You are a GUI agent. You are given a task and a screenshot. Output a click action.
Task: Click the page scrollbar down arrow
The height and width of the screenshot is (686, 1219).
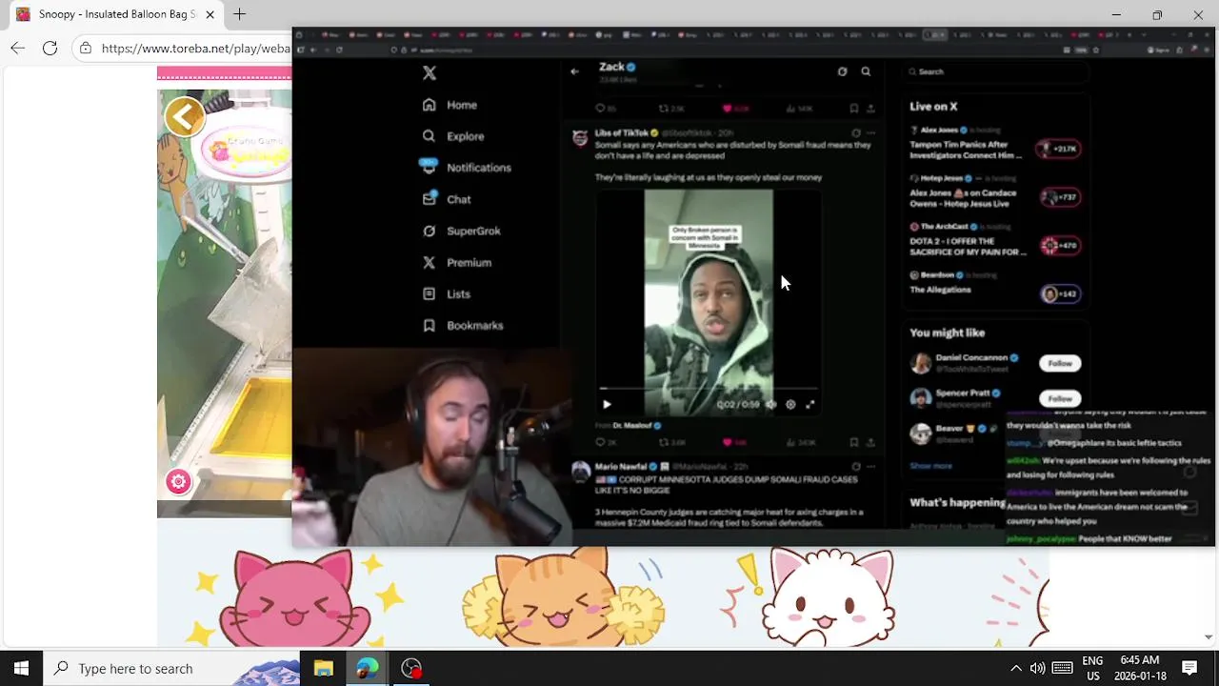tap(1209, 636)
